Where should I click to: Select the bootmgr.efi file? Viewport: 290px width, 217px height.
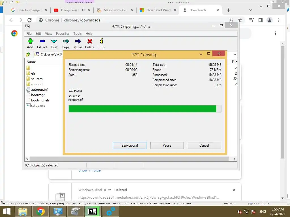pyautogui.click(x=40, y=100)
